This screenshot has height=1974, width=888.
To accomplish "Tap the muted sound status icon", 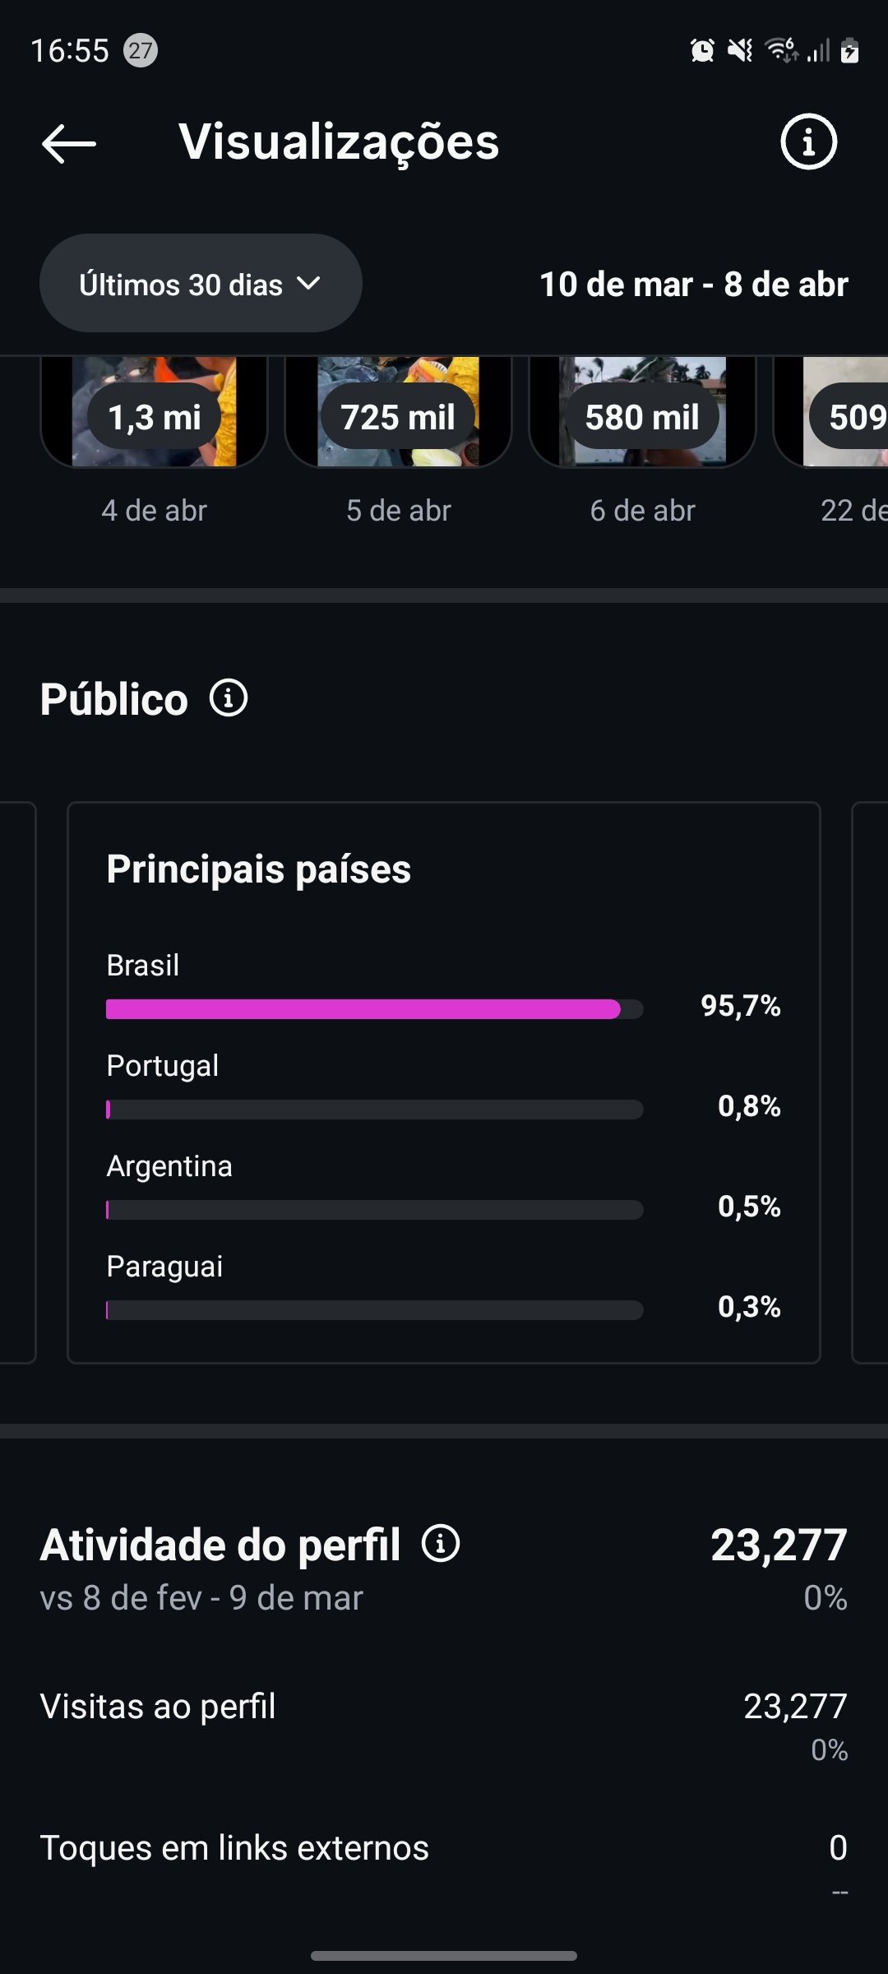I will (740, 50).
